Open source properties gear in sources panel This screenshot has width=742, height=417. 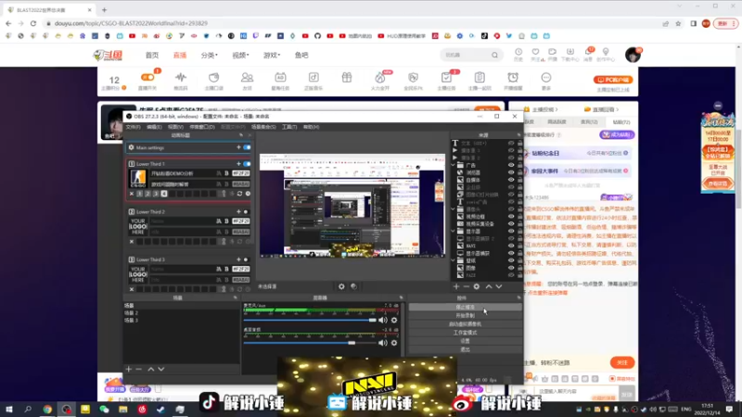(x=477, y=286)
